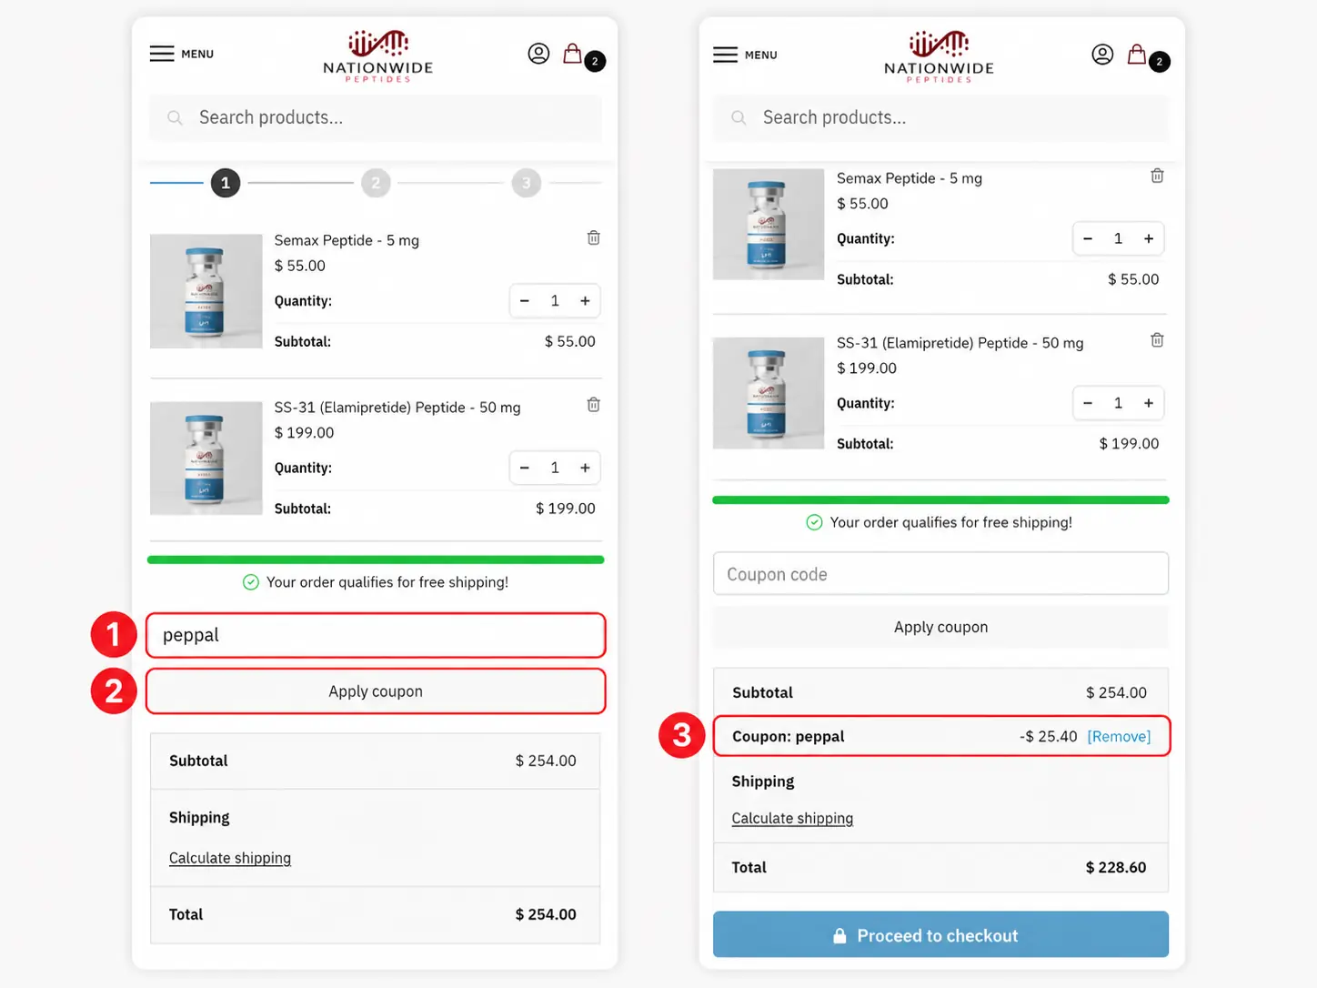The height and width of the screenshot is (988, 1317).
Task: Open the account profile icon in the left screen
Action: coord(538,54)
